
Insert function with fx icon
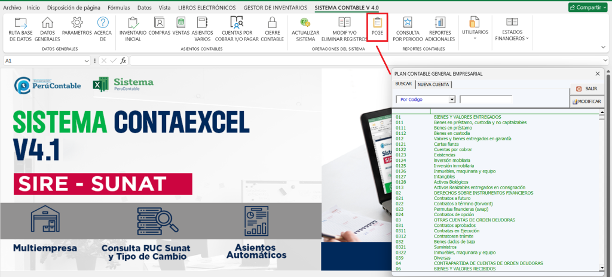(x=123, y=61)
